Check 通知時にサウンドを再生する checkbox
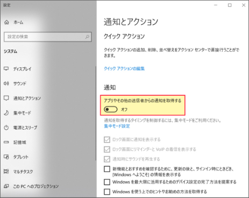This screenshot has height=198, width=249. click(x=107, y=159)
